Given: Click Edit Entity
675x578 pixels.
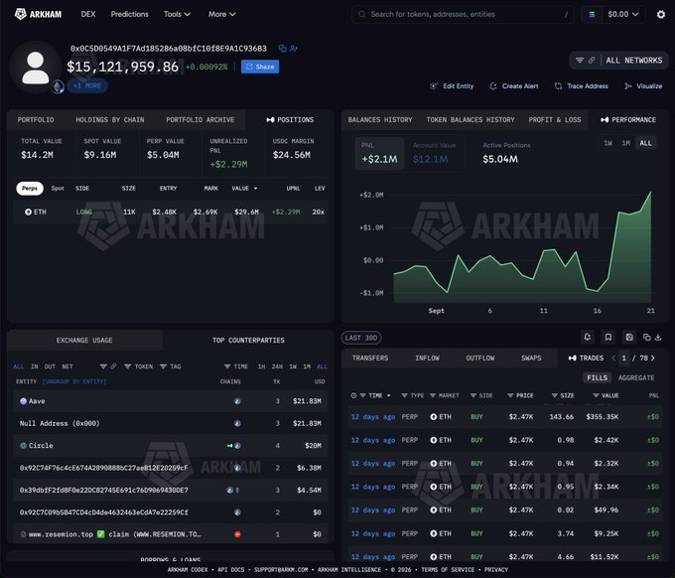Looking at the screenshot, I should point(452,86).
